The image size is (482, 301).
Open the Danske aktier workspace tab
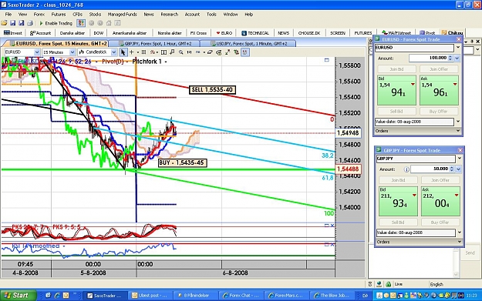pos(72,33)
